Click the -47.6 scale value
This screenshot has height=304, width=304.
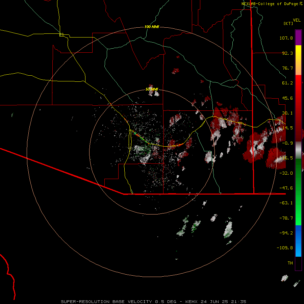point(286,188)
